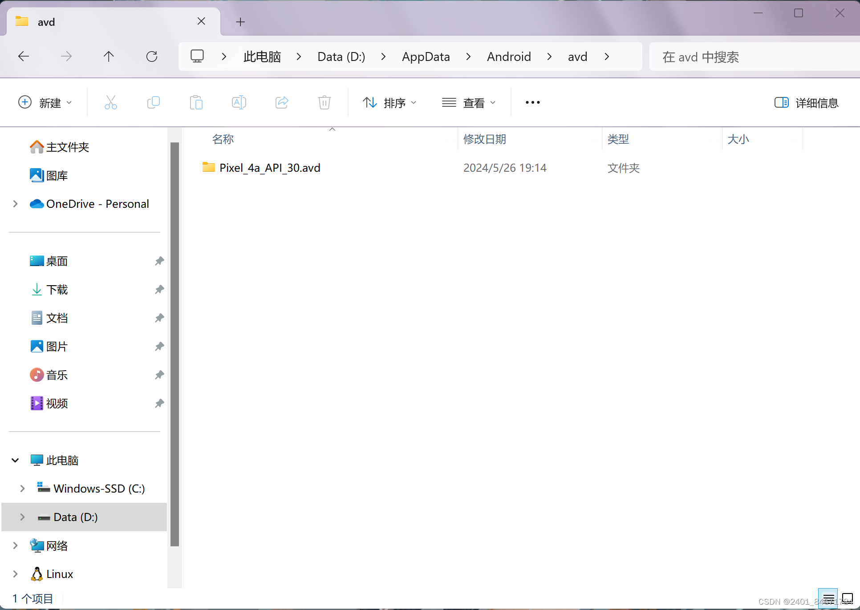Viewport: 860px width, 610px height.
Task: Toggle the 详细信息 details pane
Action: (x=806, y=103)
